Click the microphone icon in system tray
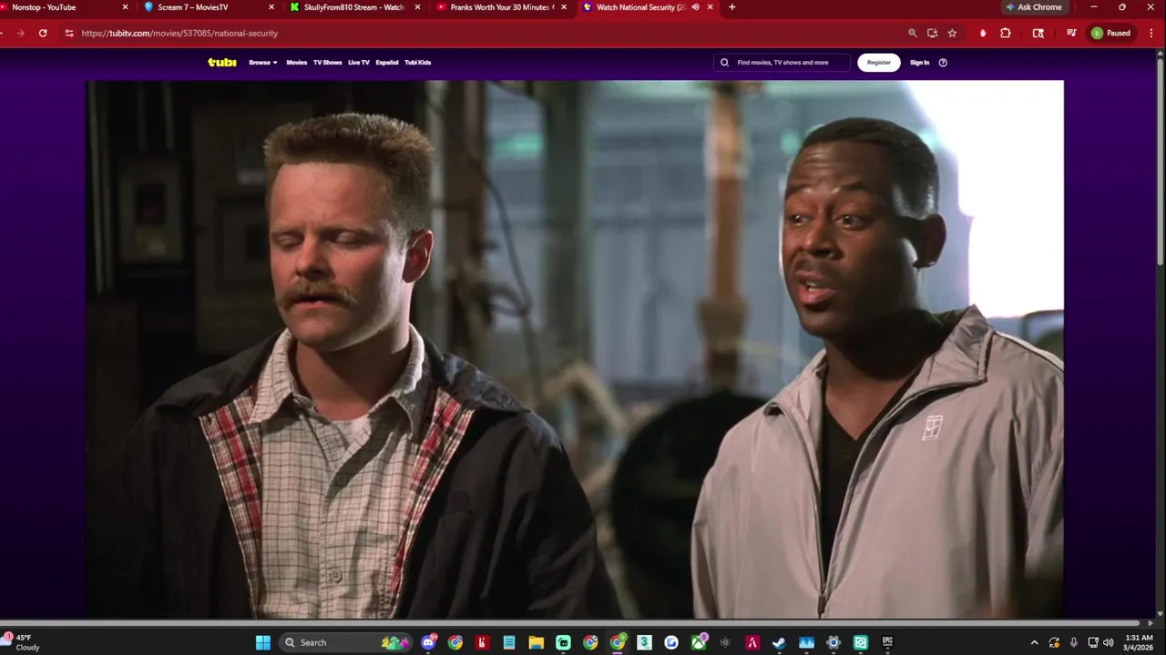The image size is (1166, 655). (x=1074, y=642)
